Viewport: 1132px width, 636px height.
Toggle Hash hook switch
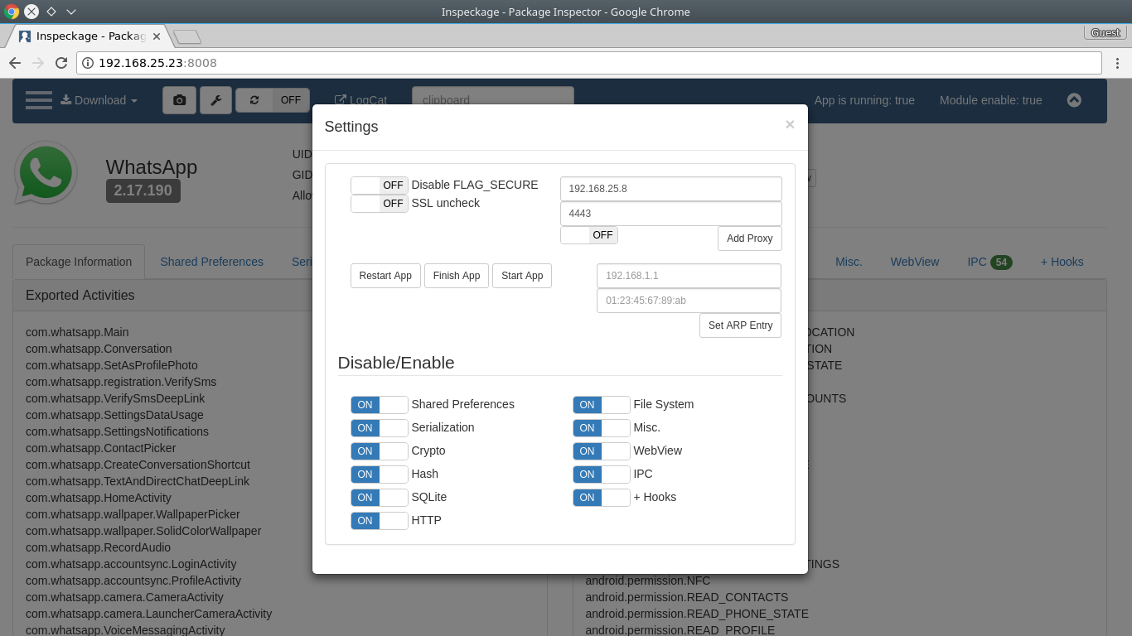[380, 475]
